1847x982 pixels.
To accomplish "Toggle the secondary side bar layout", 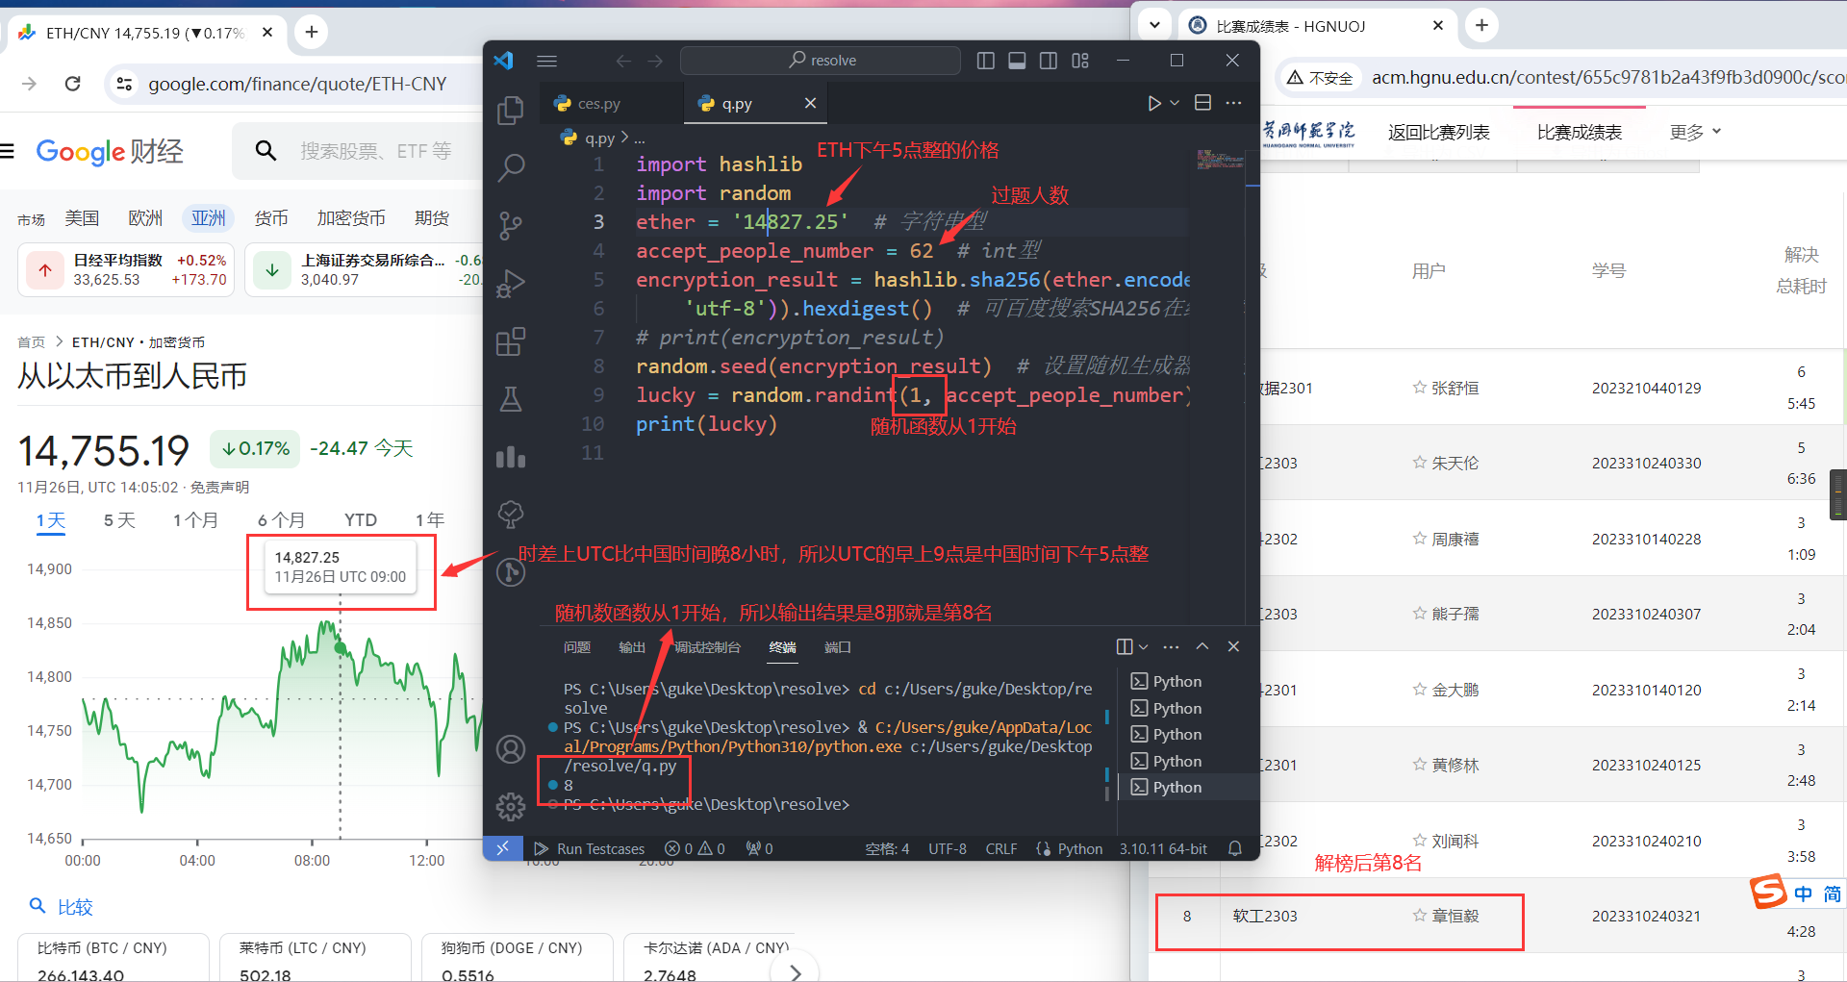I will coord(1049,61).
